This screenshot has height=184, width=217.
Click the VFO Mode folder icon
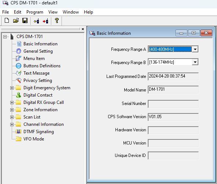tap(19, 139)
